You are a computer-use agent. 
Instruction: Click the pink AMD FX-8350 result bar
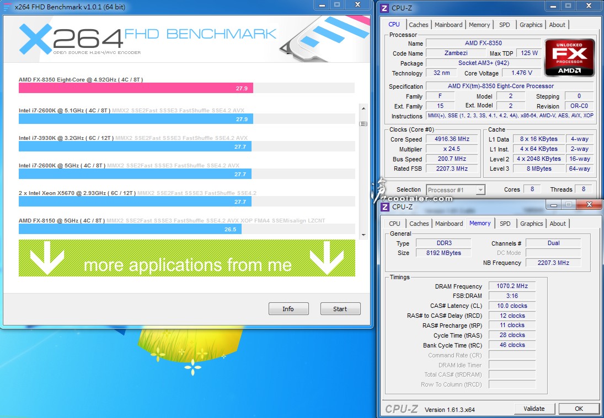tap(136, 88)
